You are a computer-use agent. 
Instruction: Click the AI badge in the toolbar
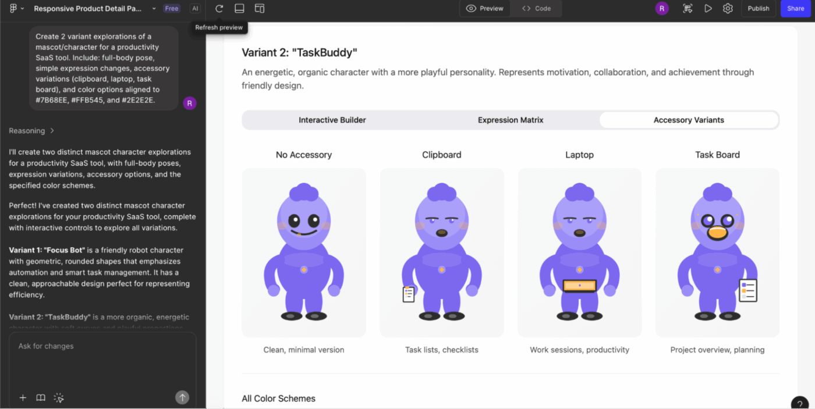pos(195,8)
